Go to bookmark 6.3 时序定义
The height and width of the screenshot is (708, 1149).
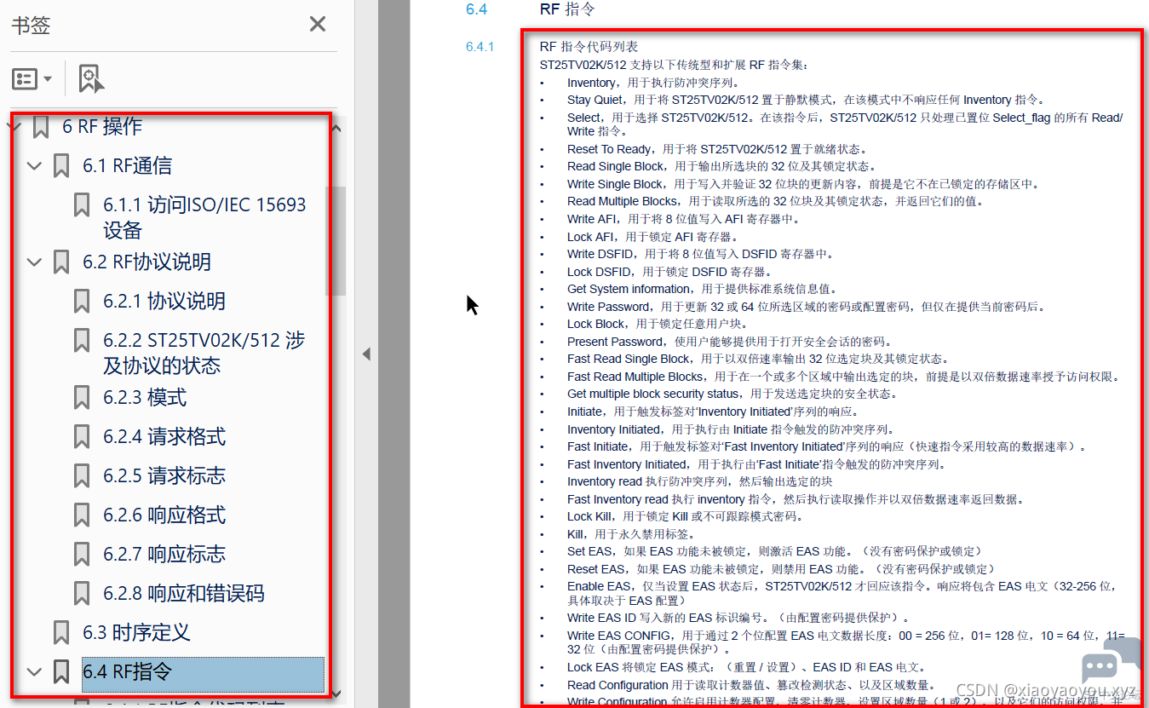(136, 632)
